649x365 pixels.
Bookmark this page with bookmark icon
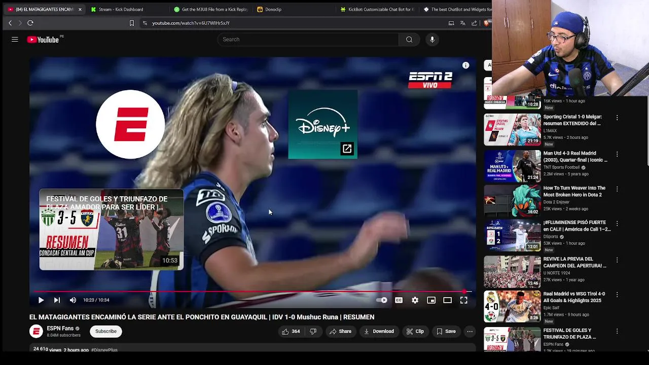132,23
